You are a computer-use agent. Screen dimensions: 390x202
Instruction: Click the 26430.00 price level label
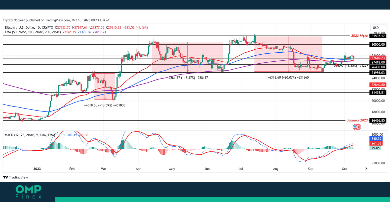click(x=377, y=67)
